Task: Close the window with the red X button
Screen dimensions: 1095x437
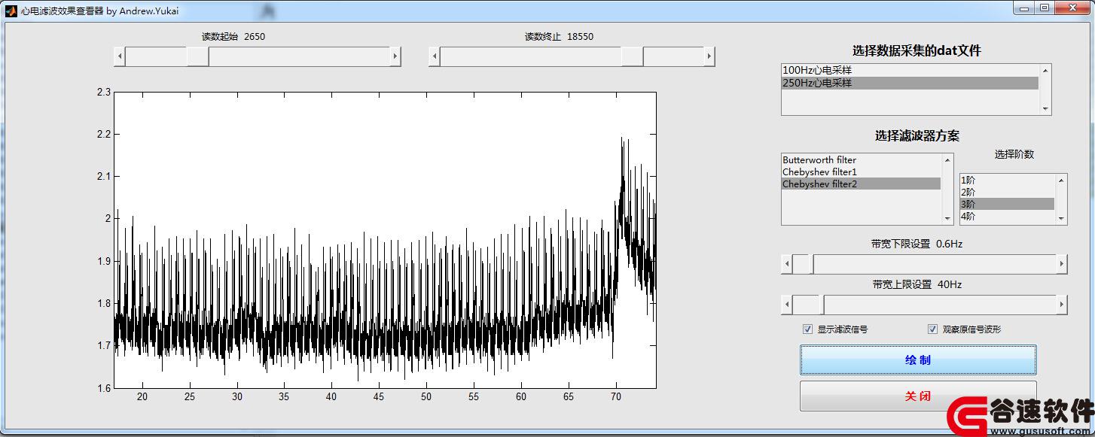Action: point(1072,8)
